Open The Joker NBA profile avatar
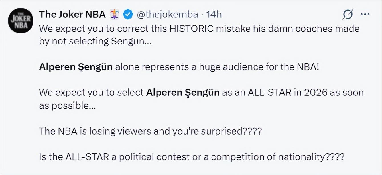The image size is (382, 175). point(21,21)
